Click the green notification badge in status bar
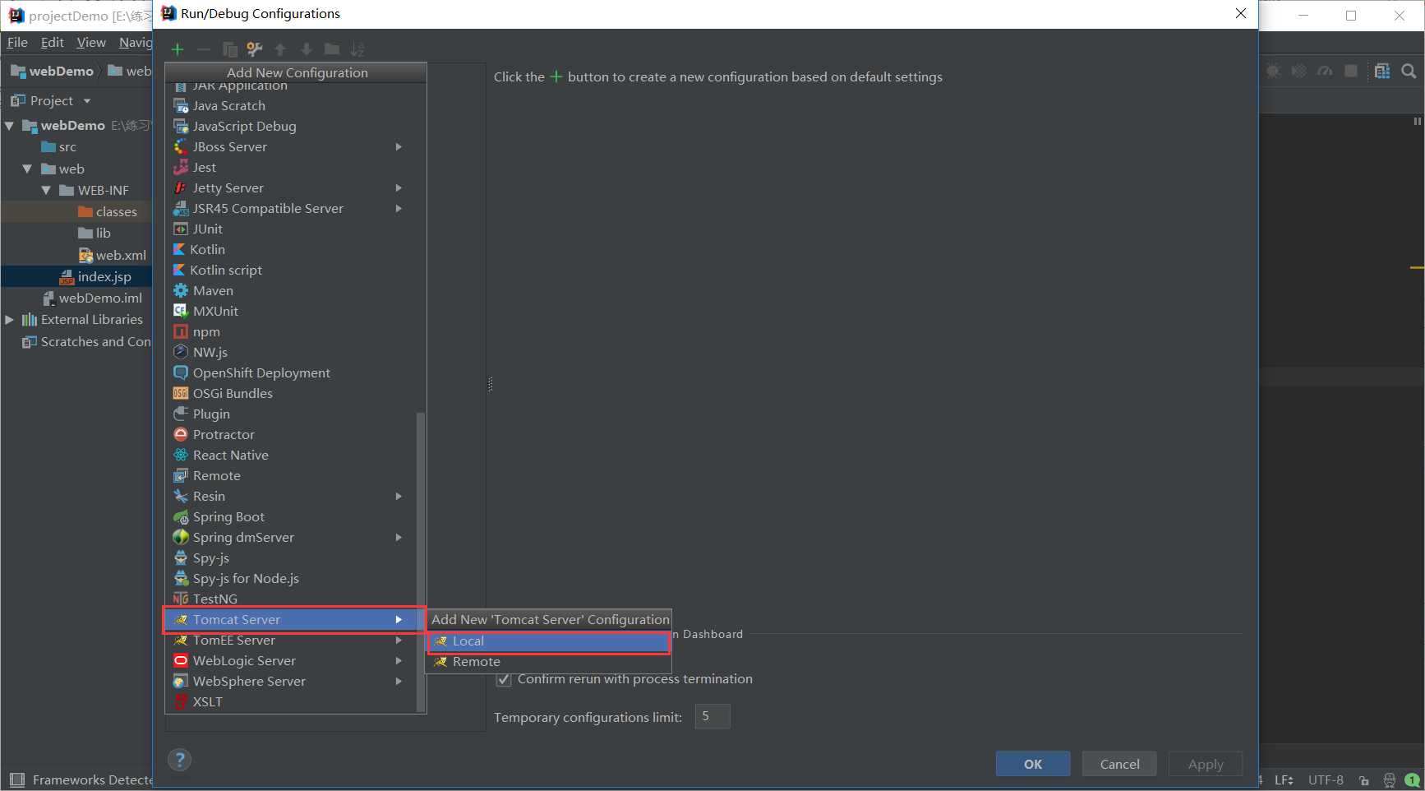The height and width of the screenshot is (791, 1425). 1412,780
